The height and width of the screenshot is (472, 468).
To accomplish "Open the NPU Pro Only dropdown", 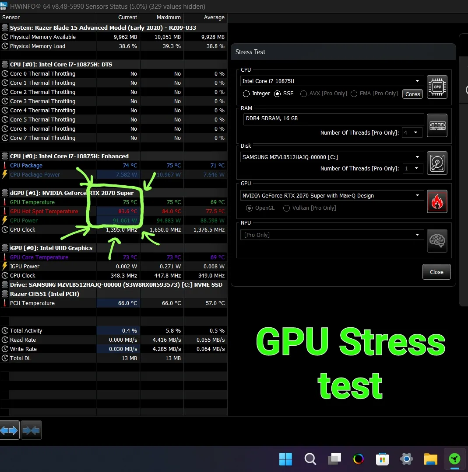I will (332, 235).
